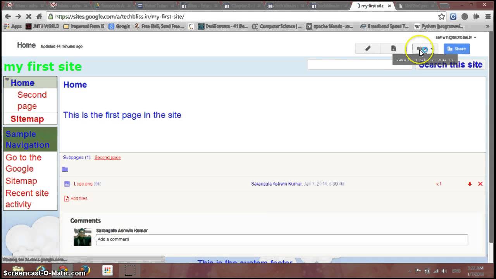Click the Search this site button
Viewport: 496px width, 279px height.
tap(450, 64)
